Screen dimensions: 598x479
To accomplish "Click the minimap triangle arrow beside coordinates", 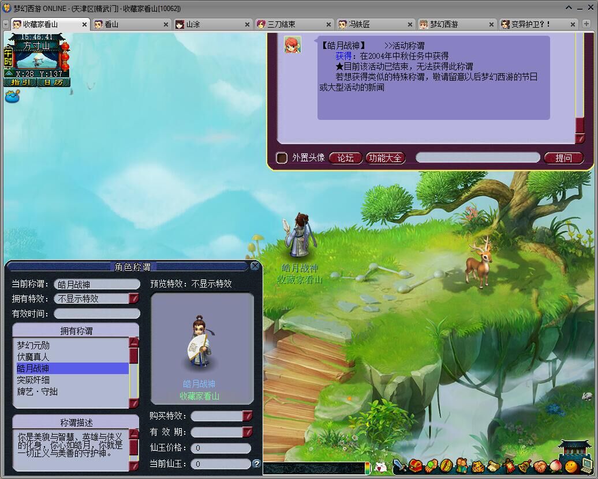I will [9, 73].
